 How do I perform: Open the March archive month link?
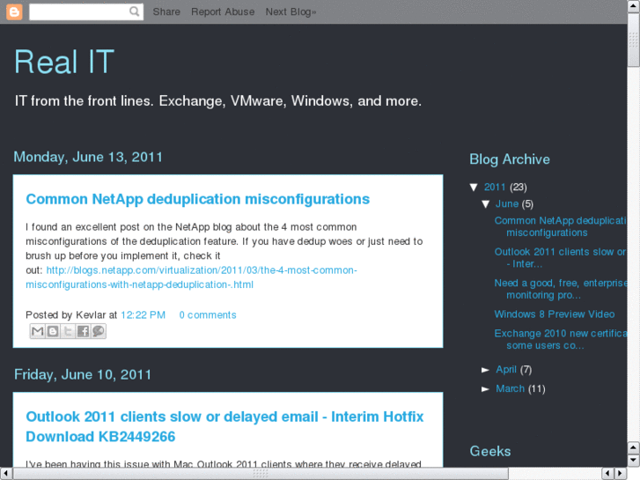[x=511, y=389]
